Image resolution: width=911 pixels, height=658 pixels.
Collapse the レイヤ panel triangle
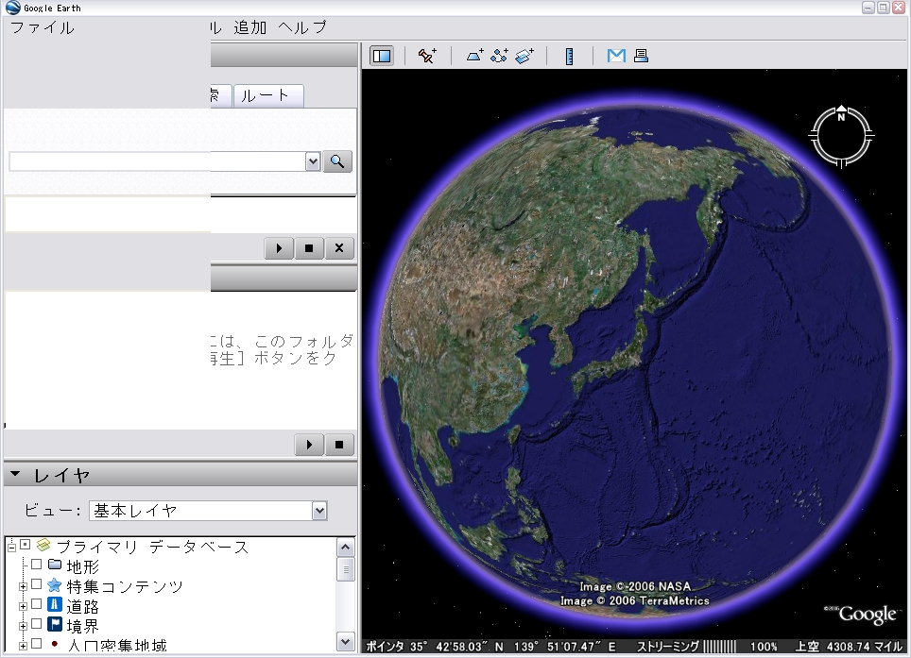click(15, 474)
